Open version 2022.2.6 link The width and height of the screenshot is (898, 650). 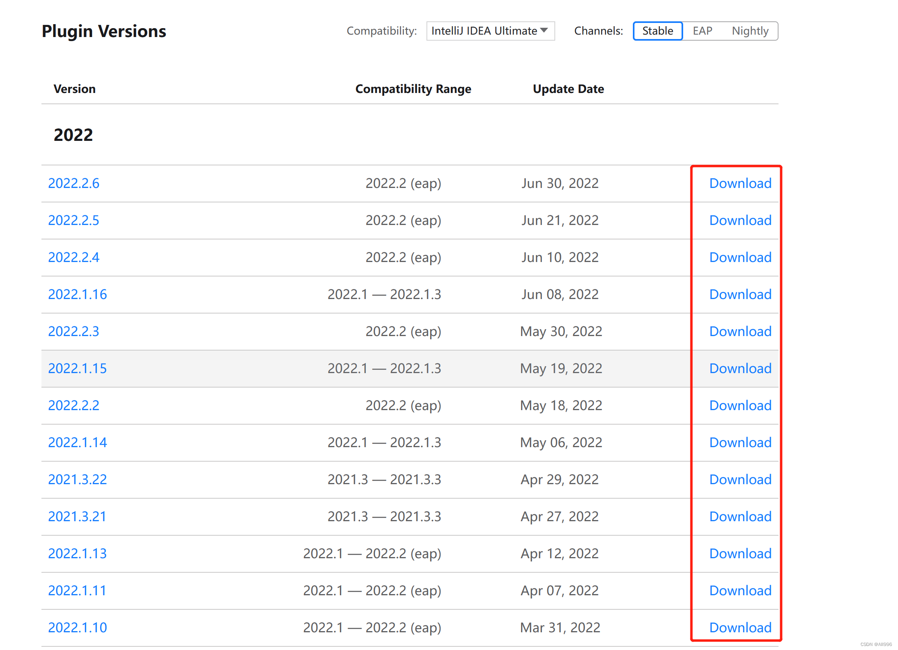click(74, 183)
